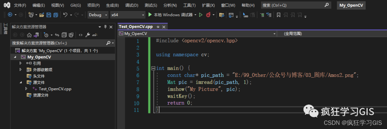This screenshot has width=387, height=129.
Task: Click the Show All Files icon in Solution Explorer
Action: click(x=71, y=35)
